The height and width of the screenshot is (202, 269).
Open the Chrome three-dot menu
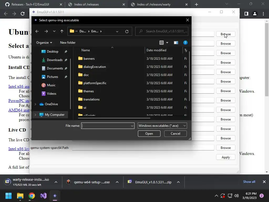point(263,14)
